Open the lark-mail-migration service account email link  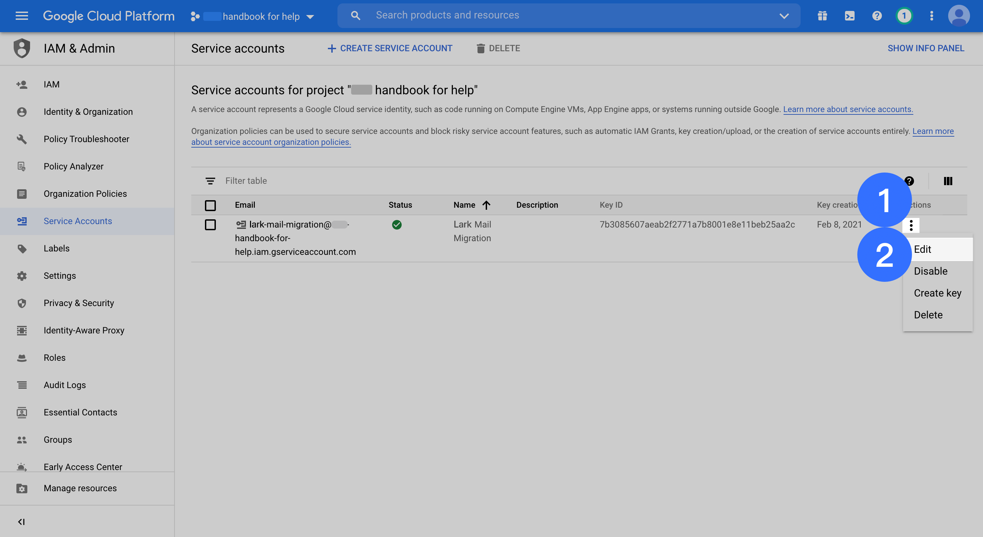pyautogui.click(x=295, y=238)
